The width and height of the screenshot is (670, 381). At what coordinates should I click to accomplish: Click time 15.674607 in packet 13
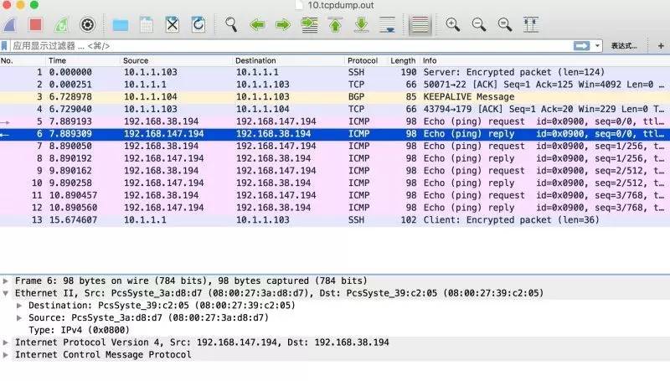(x=73, y=220)
